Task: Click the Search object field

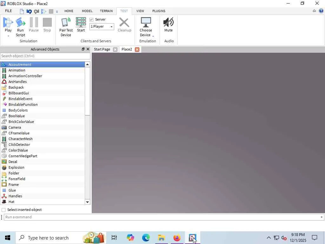Action: point(45,56)
